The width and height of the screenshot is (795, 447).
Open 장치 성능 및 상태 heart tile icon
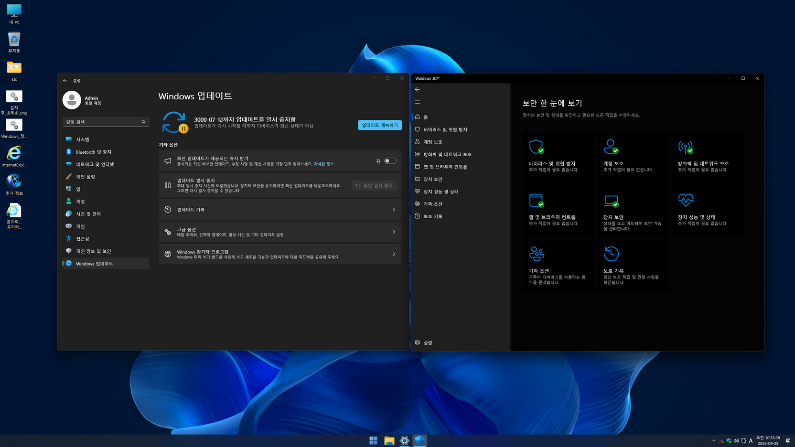click(685, 200)
